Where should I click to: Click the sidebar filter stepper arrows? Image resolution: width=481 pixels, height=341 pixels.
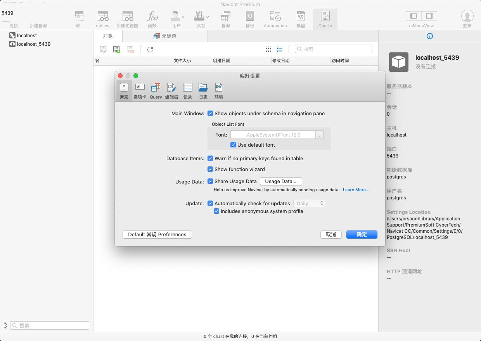(x=5, y=325)
